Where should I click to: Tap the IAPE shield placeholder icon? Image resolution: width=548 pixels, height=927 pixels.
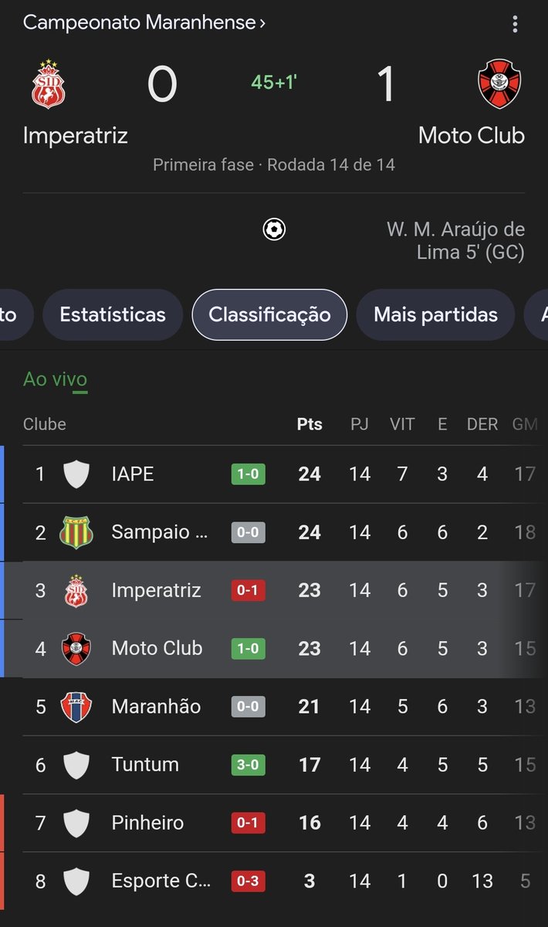coord(76,474)
